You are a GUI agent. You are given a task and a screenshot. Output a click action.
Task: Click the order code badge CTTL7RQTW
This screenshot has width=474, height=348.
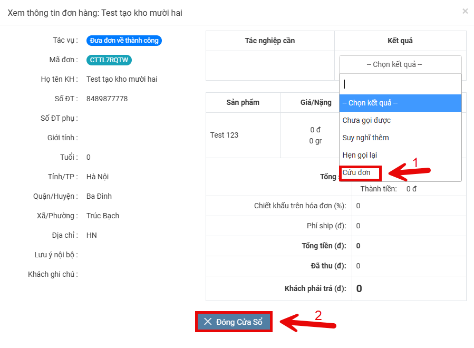(x=109, y=60)
